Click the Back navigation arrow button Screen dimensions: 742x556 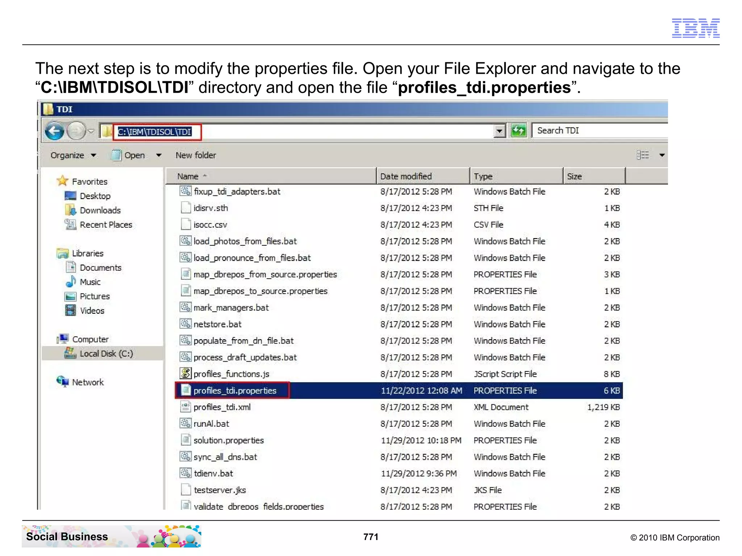[54, 131]
